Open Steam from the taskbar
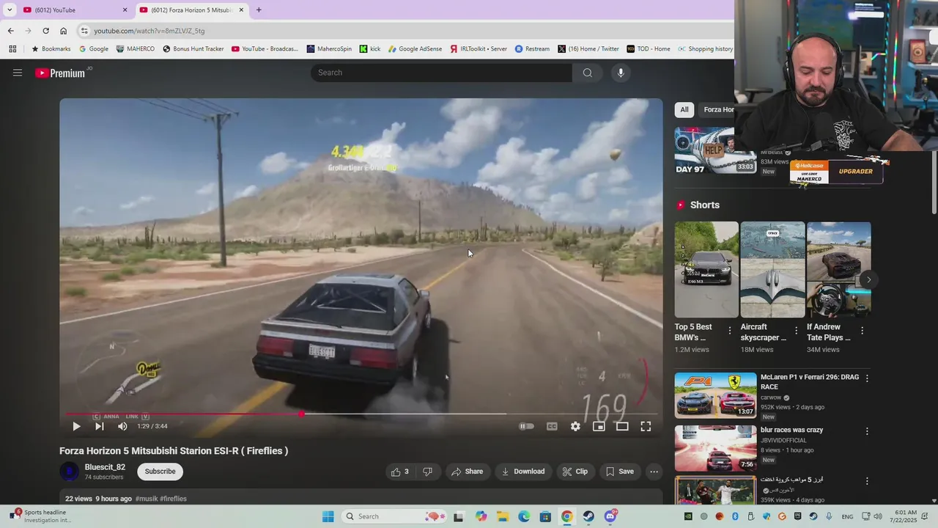 588,516
